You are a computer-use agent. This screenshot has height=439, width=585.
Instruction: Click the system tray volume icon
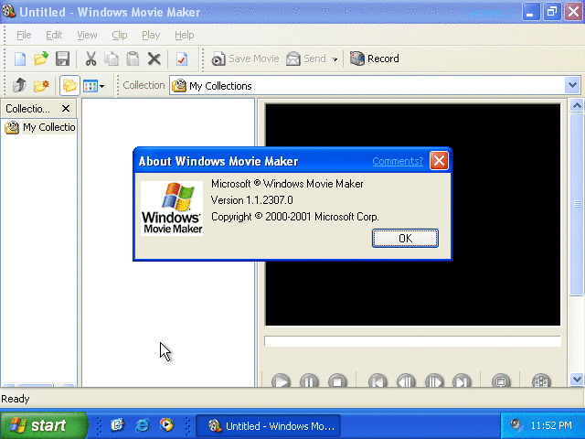(x=516, y=424)
